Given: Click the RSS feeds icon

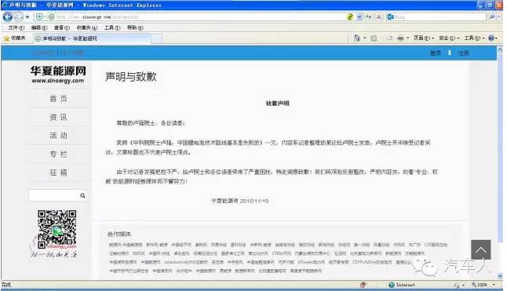Looking at the screenshot, I should click(x=374, y=38).
